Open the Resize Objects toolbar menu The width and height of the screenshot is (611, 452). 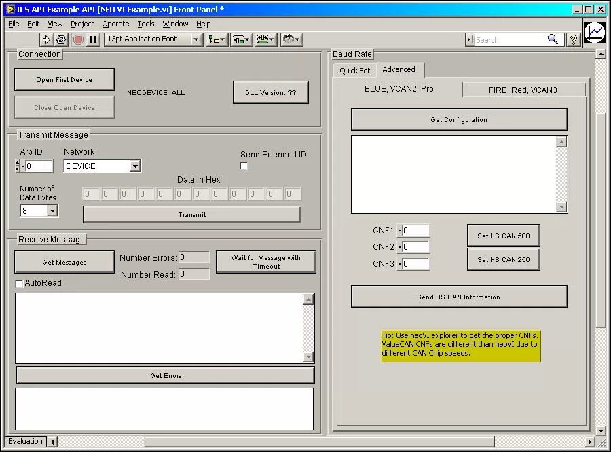(x=265, y=39)
